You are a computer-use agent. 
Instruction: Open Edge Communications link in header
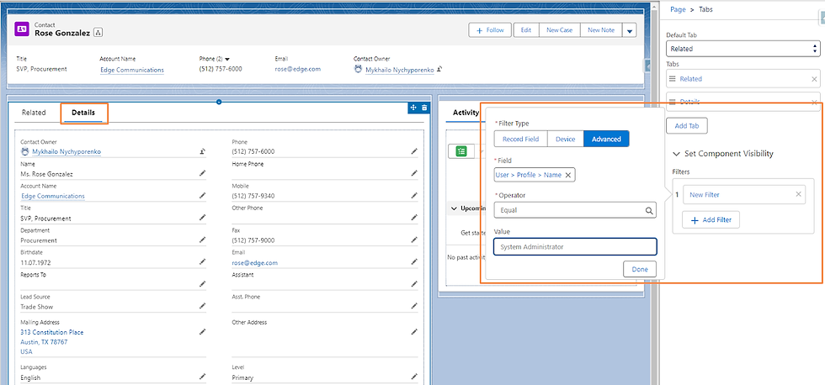click(132, 69)
